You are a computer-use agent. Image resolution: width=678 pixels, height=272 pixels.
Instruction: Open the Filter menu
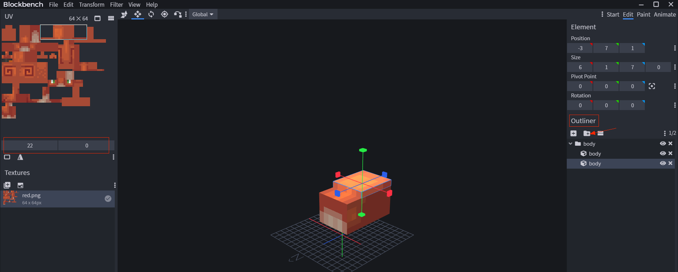[117, 5]
